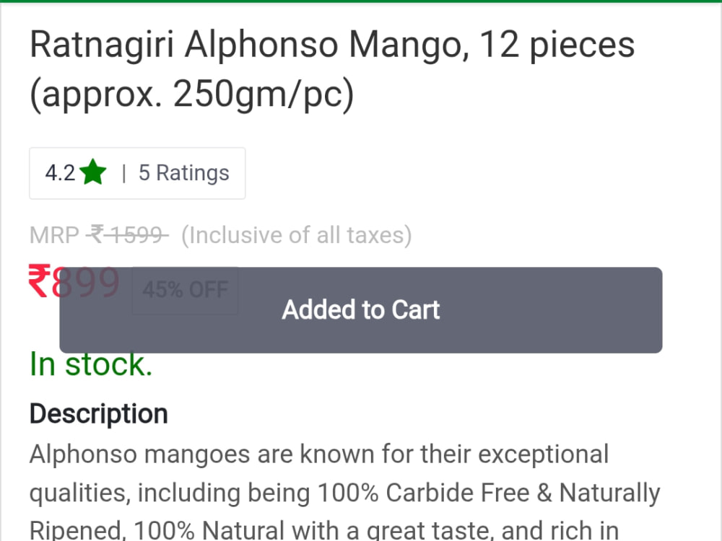Tap the vertical divider in rating box
The width and height of the screenshot is (722, 541).
tap(123, 173)
